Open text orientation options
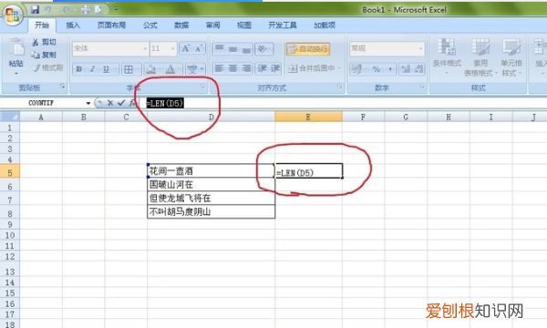 (x=263, y=49)
